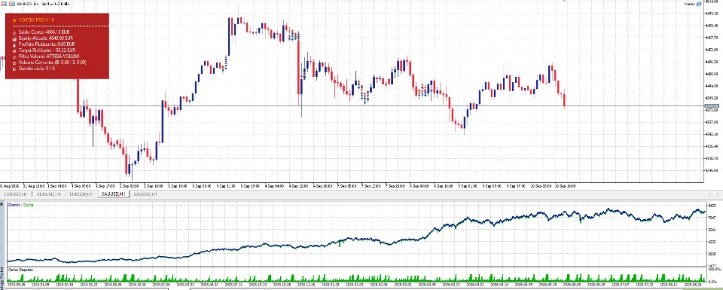
Task: Switch to the EURUSD,H1 chart tab
Action: (15, 194)
